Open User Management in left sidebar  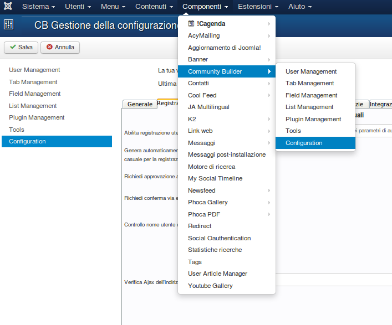tap(57, 70)
